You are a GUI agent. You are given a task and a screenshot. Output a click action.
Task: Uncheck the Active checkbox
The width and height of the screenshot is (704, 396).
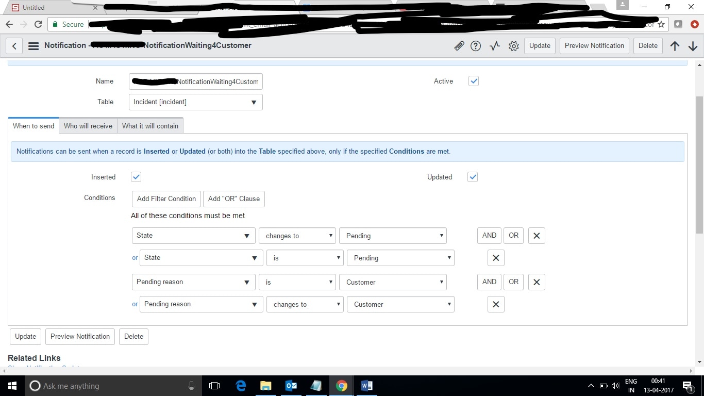click(x=474, y=81)
